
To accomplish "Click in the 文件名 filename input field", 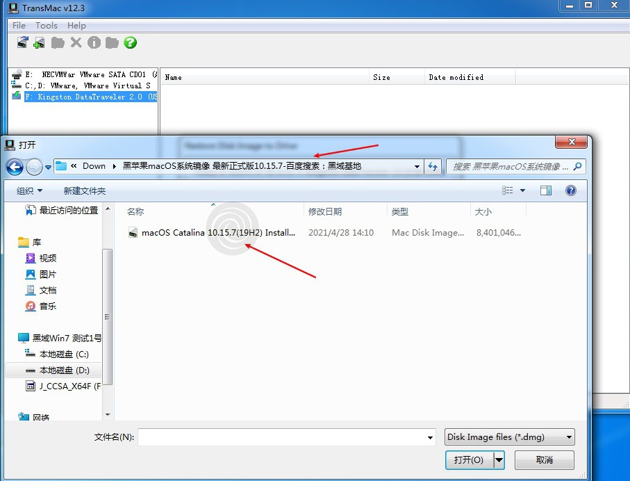I will (x=282, y=437).
